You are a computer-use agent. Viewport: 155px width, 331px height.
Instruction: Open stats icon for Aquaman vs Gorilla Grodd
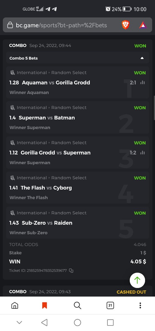point(143,82)
